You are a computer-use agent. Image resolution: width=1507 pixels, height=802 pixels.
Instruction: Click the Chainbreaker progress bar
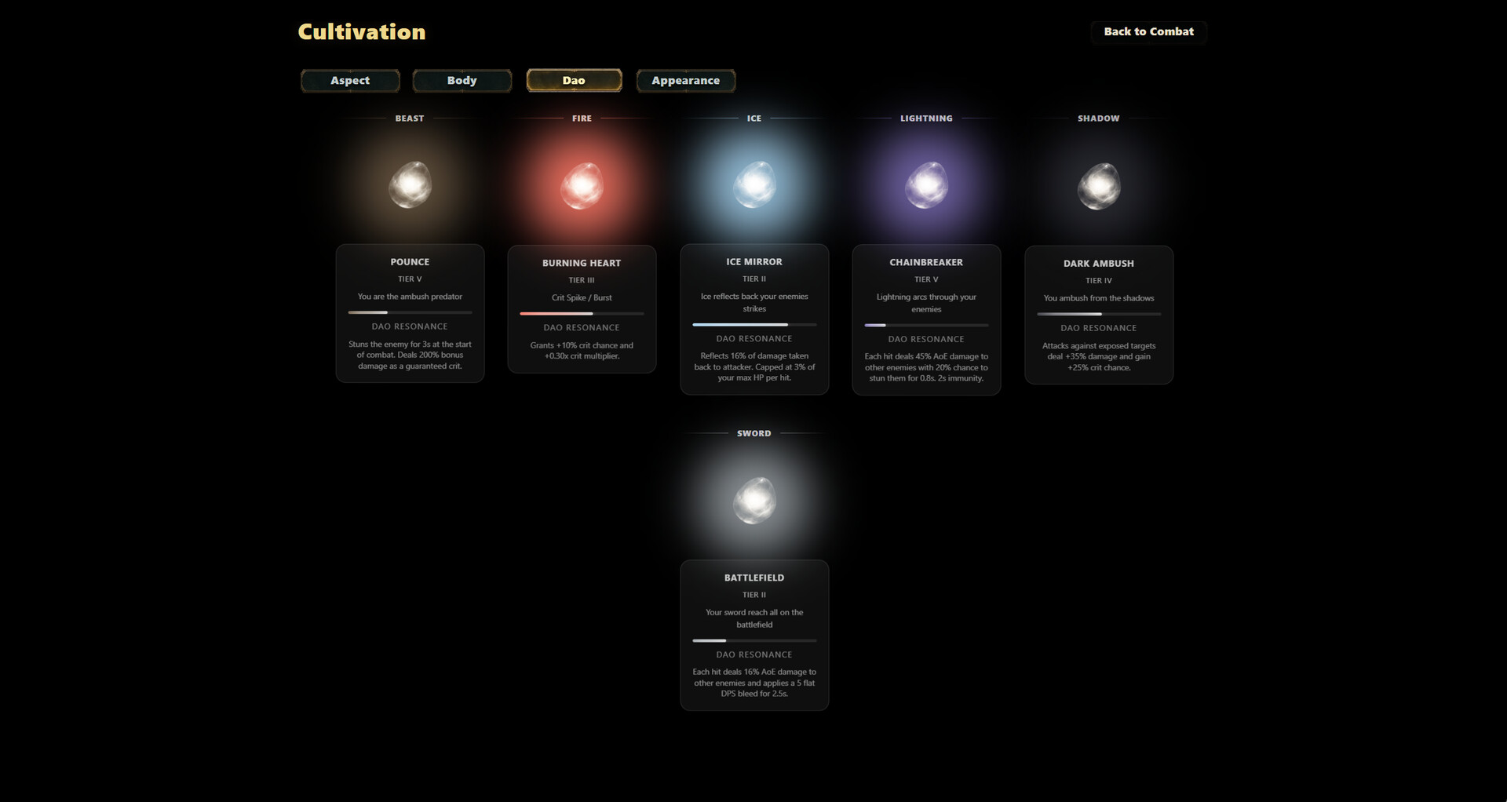(926, 325)
